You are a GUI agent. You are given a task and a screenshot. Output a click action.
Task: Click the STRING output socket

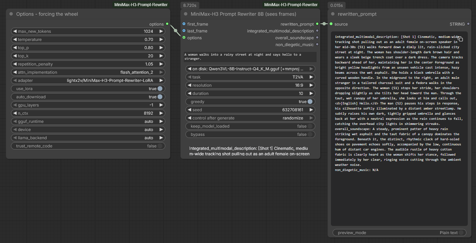[x=468, y=24]
